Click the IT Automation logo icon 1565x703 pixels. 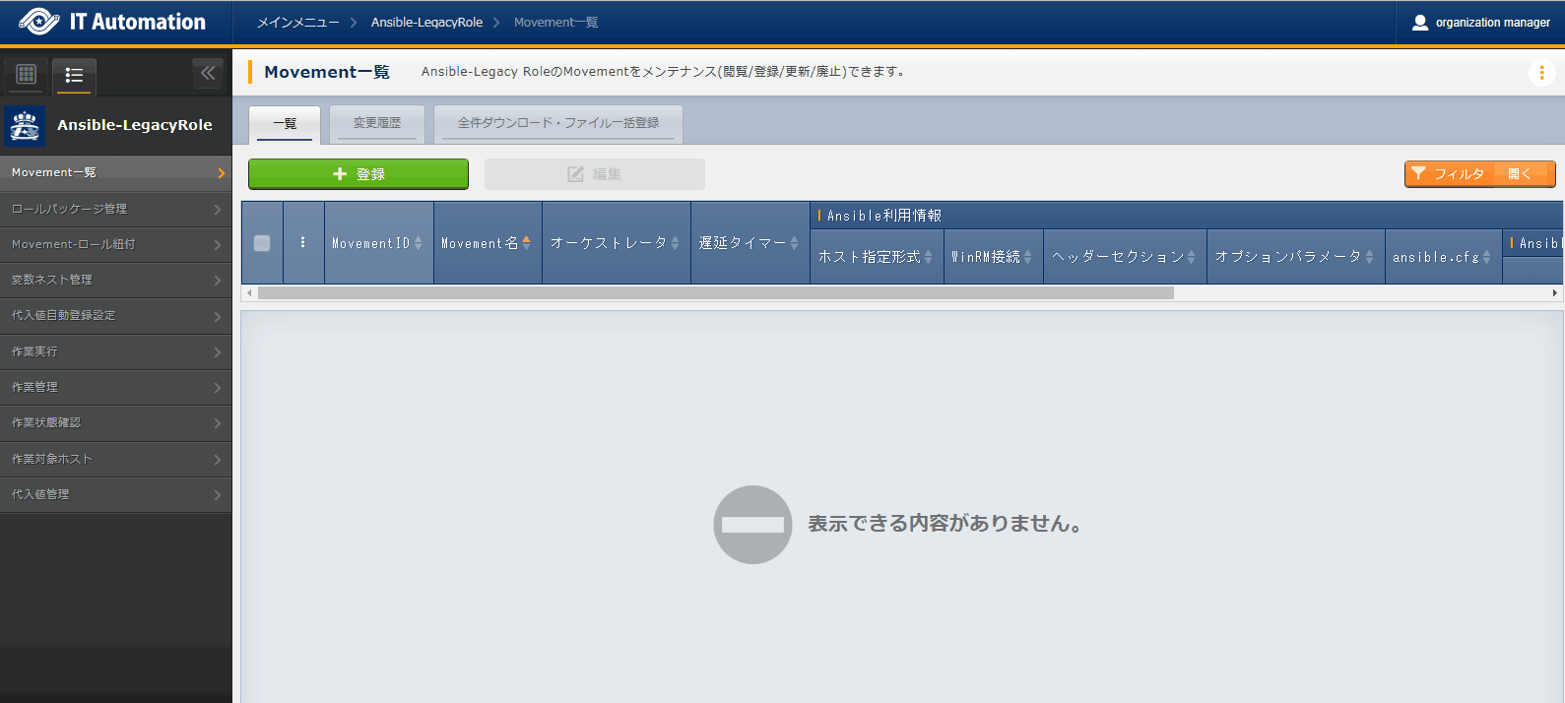pyautogui.click(x=38, y=22)
